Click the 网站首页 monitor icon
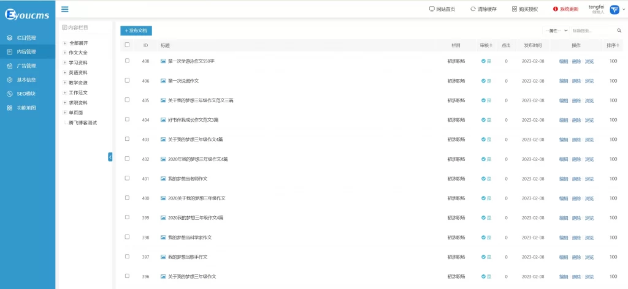 coord(432,9)
